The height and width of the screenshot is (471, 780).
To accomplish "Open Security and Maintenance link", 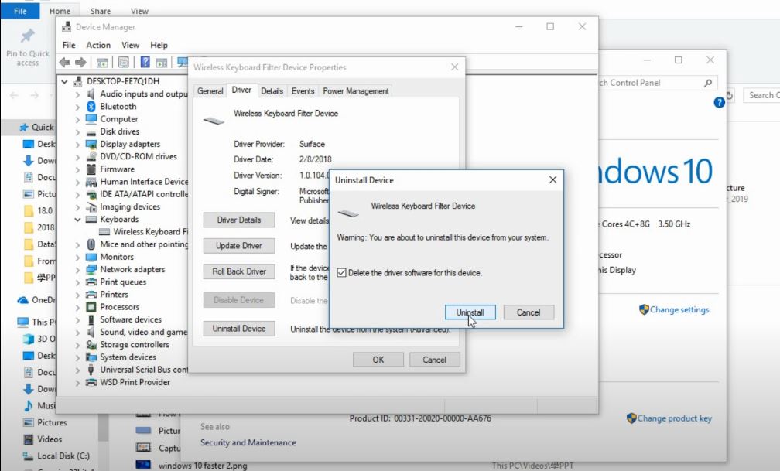I will pyautogui.click(x=248, y=442).
